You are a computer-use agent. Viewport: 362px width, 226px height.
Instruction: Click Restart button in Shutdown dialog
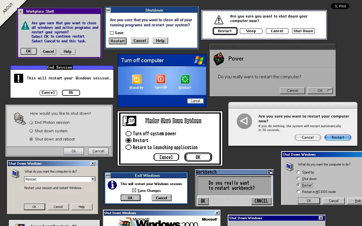[118, 41]
